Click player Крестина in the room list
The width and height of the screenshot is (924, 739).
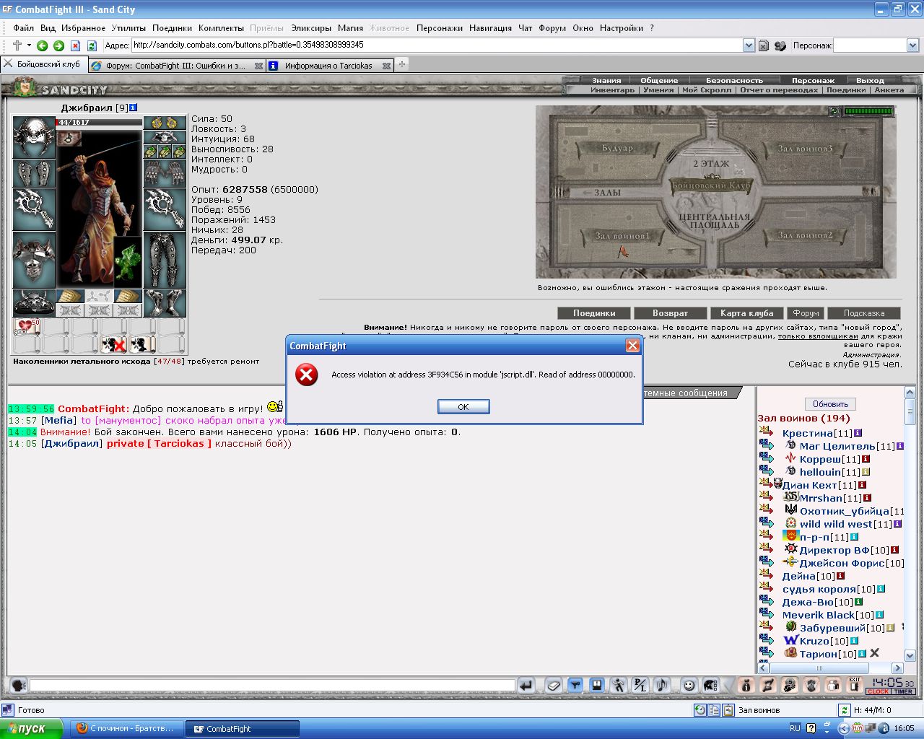[x=807, y=433]
